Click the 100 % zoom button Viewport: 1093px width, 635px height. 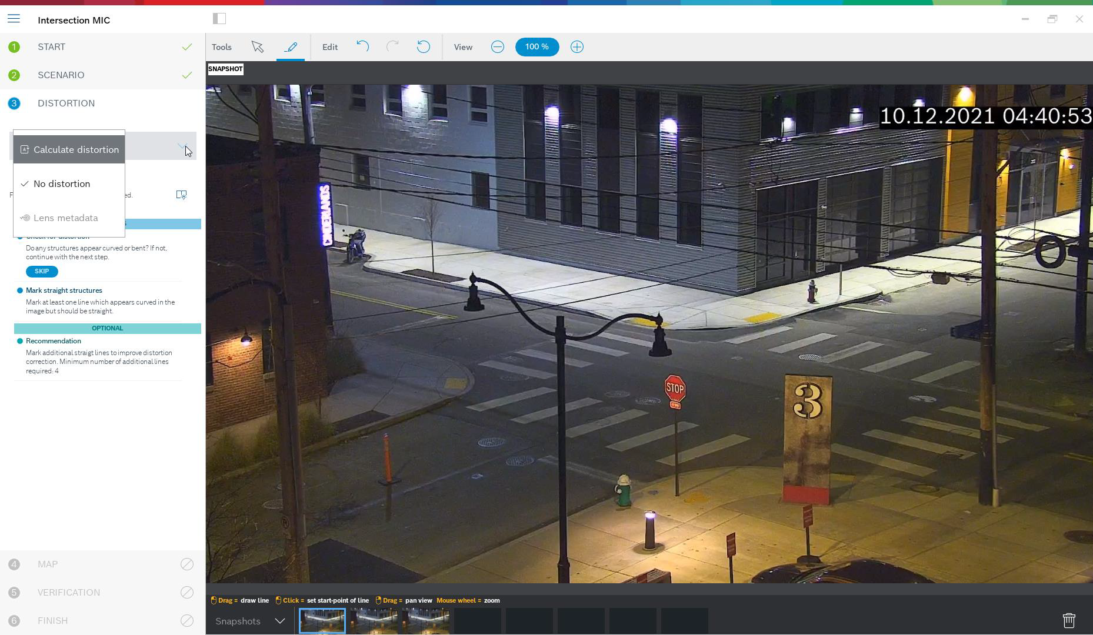[x=536, y=47]
